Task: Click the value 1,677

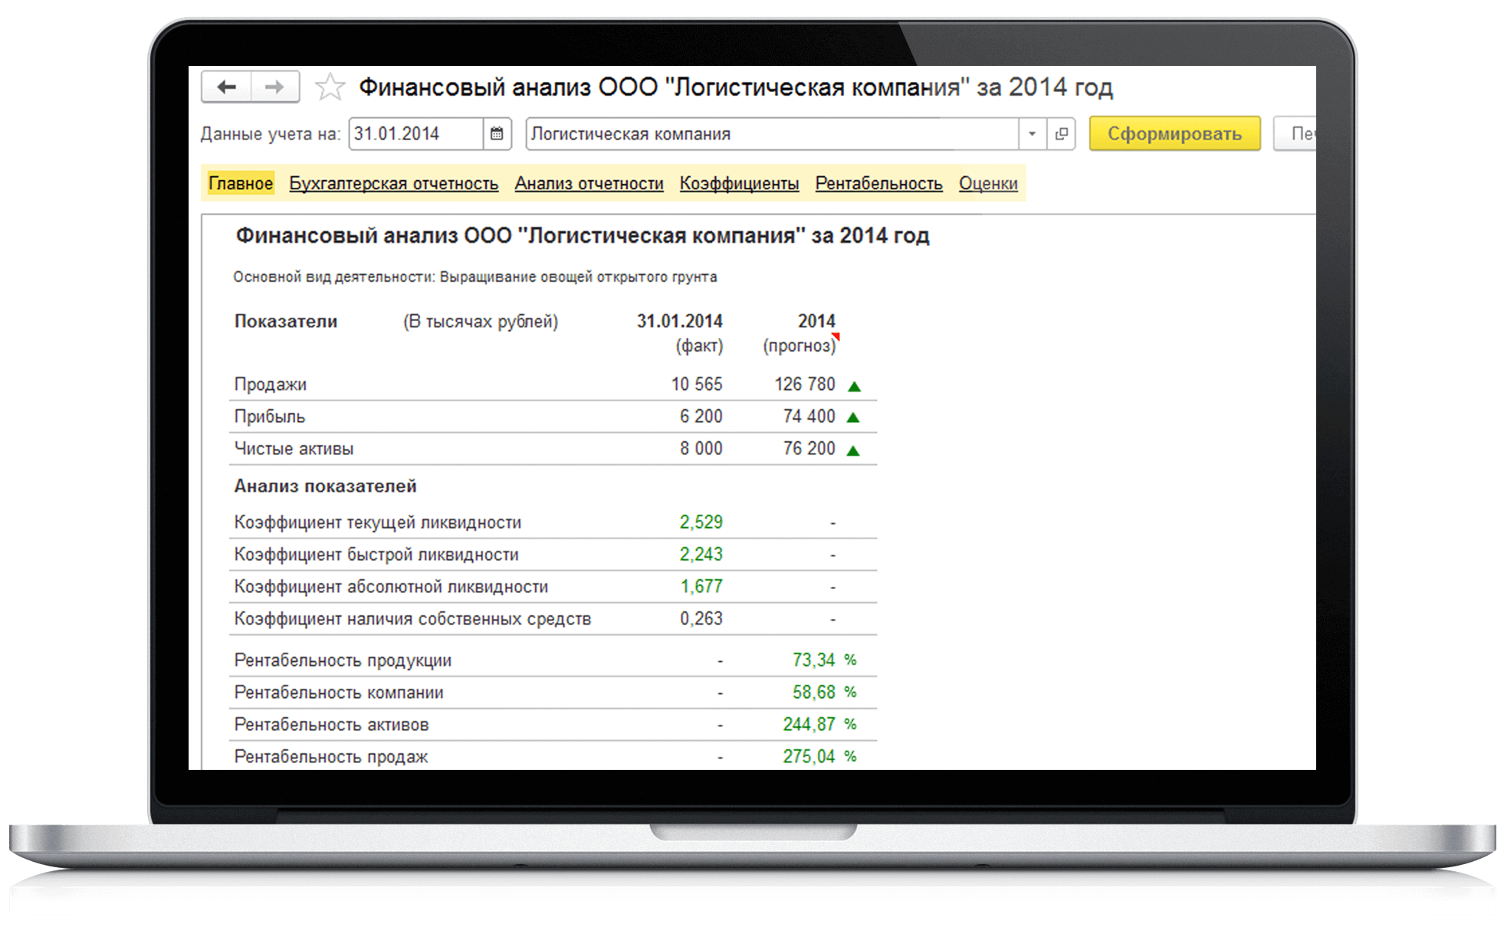Action: [701, 587]
